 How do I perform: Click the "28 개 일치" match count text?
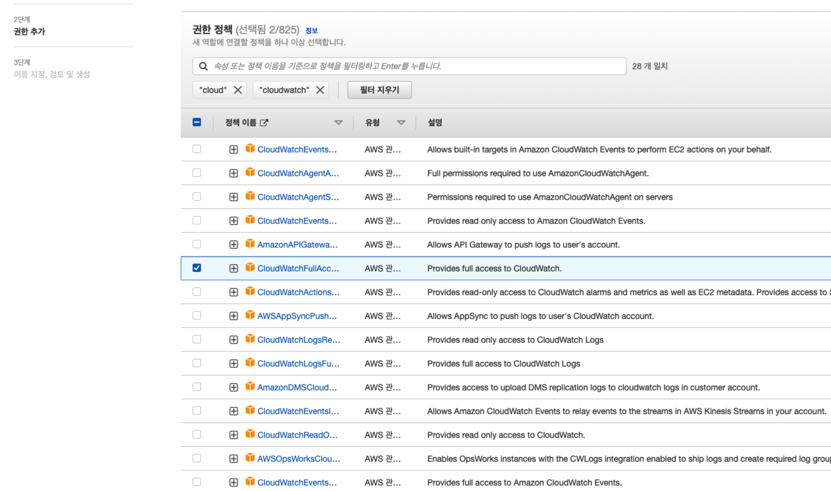pos(650,66)
